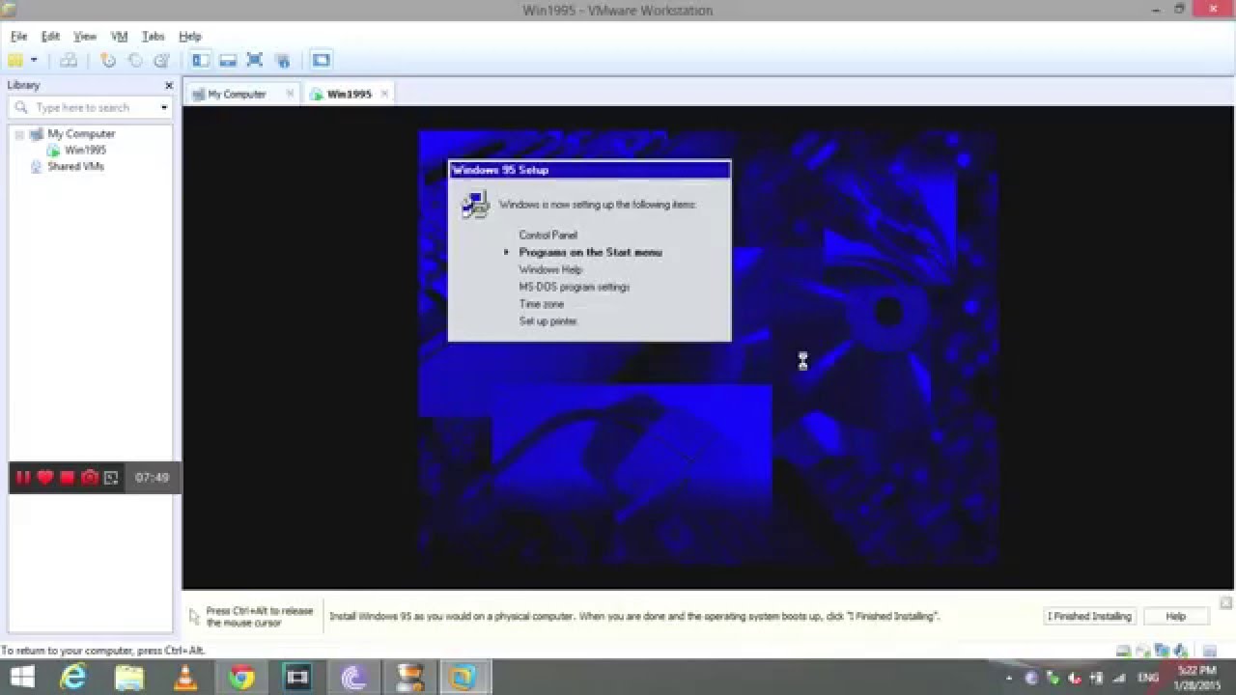Open the Snapshot Manager toolbar icon
Image resolution: width=1236 pixels, height=695 pixels.
point(161,60)
